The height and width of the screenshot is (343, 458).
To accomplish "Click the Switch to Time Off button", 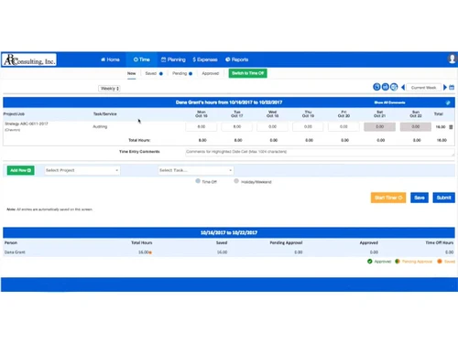I will 247,73.
